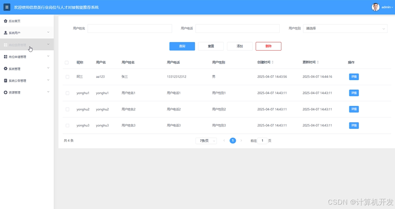Click the grid icon beside 岗位申请管理

(x=6, y=57)
